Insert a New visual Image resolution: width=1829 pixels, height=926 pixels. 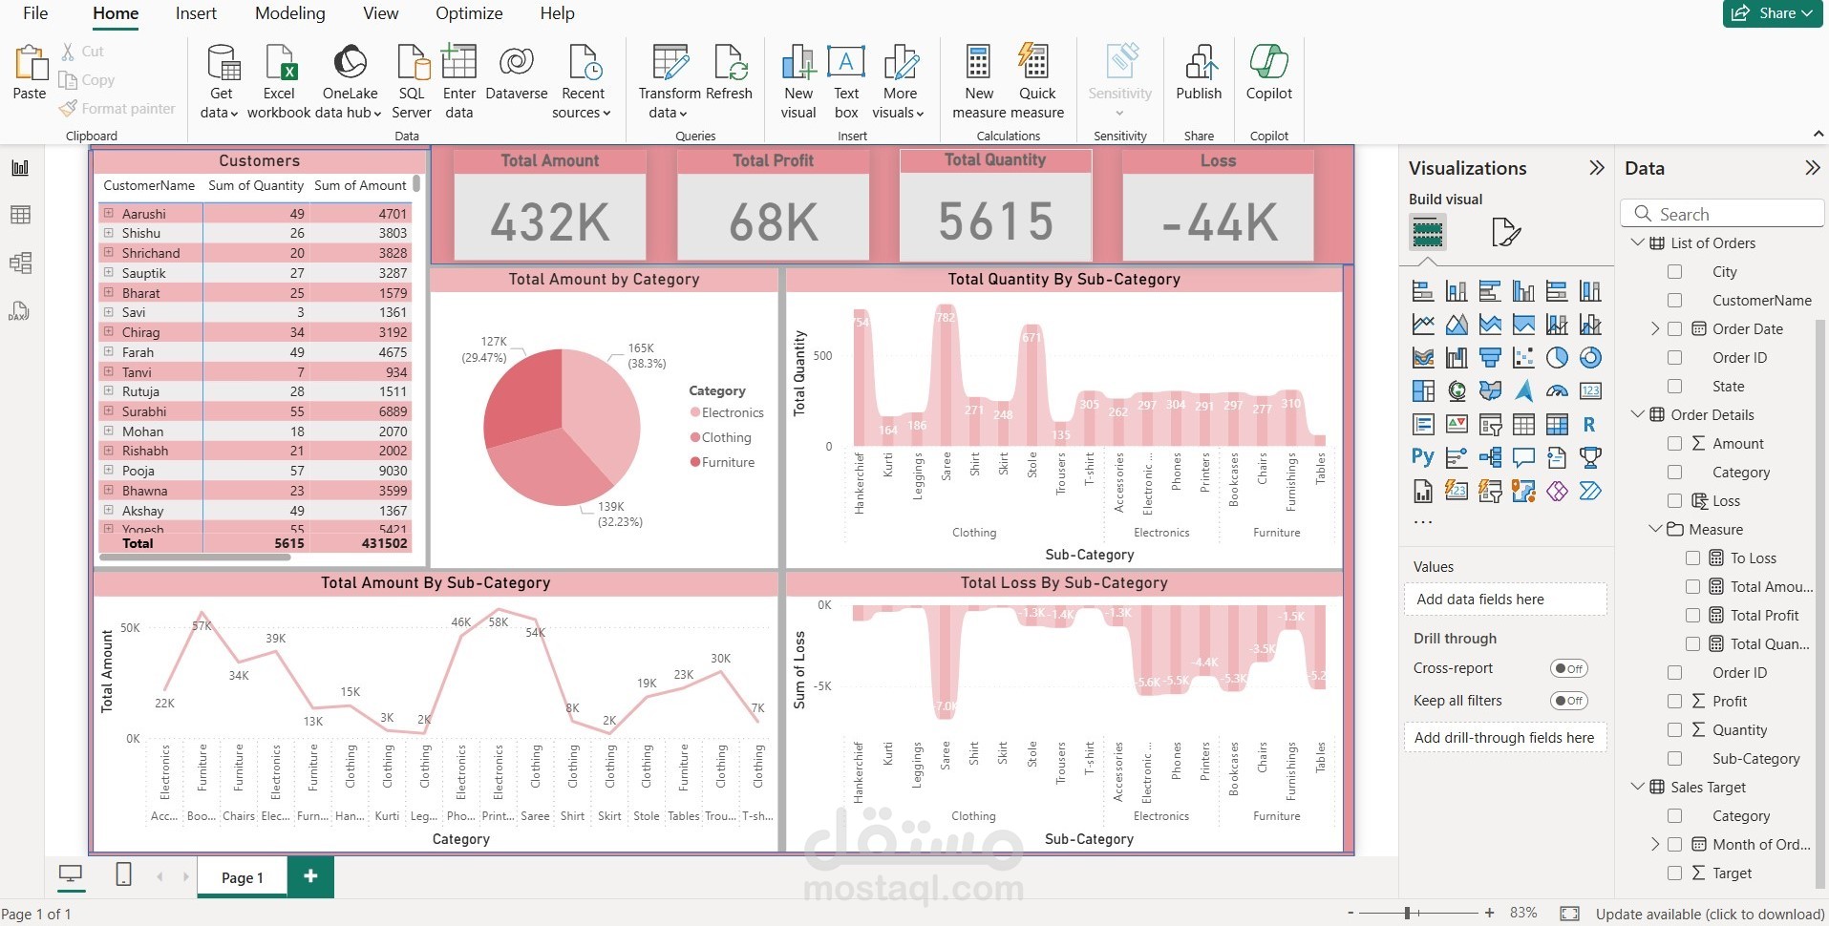[x=798, y=81]
